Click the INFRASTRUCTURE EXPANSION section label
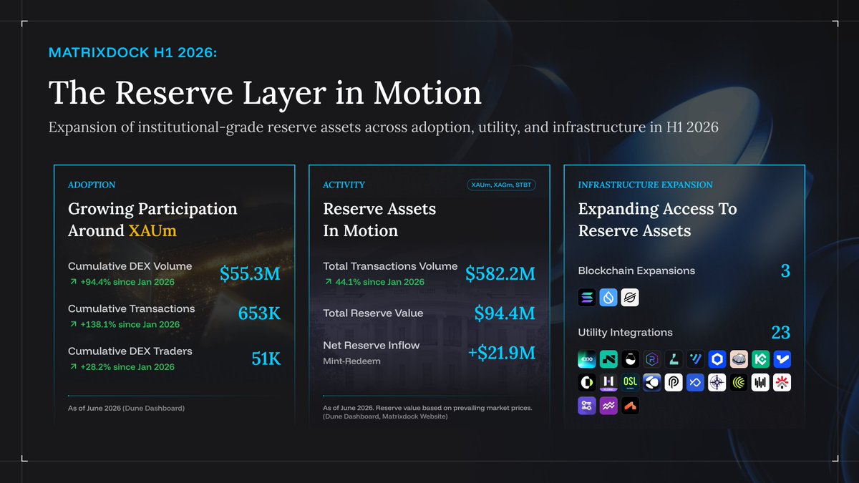 point(645,185)
